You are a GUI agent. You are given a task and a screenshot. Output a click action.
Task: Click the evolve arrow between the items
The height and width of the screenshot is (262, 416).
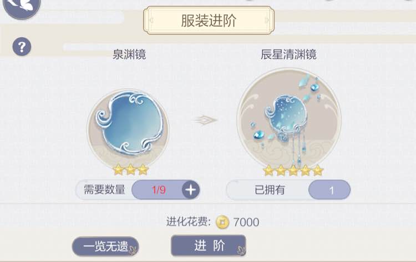pos(205,120)
